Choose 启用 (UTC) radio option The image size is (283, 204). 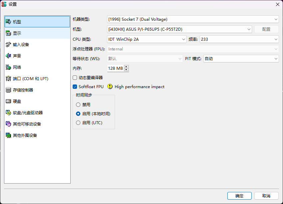point(78,123)
